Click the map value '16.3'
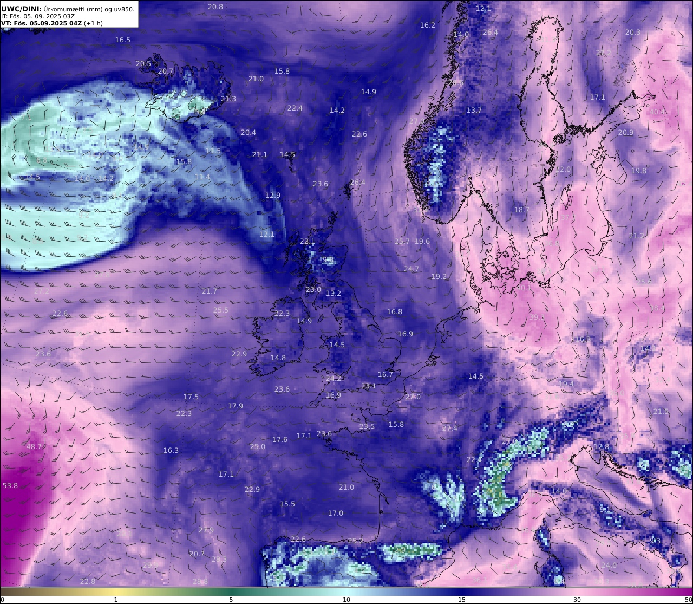693x604 pixels. click(x=171, y=451)
